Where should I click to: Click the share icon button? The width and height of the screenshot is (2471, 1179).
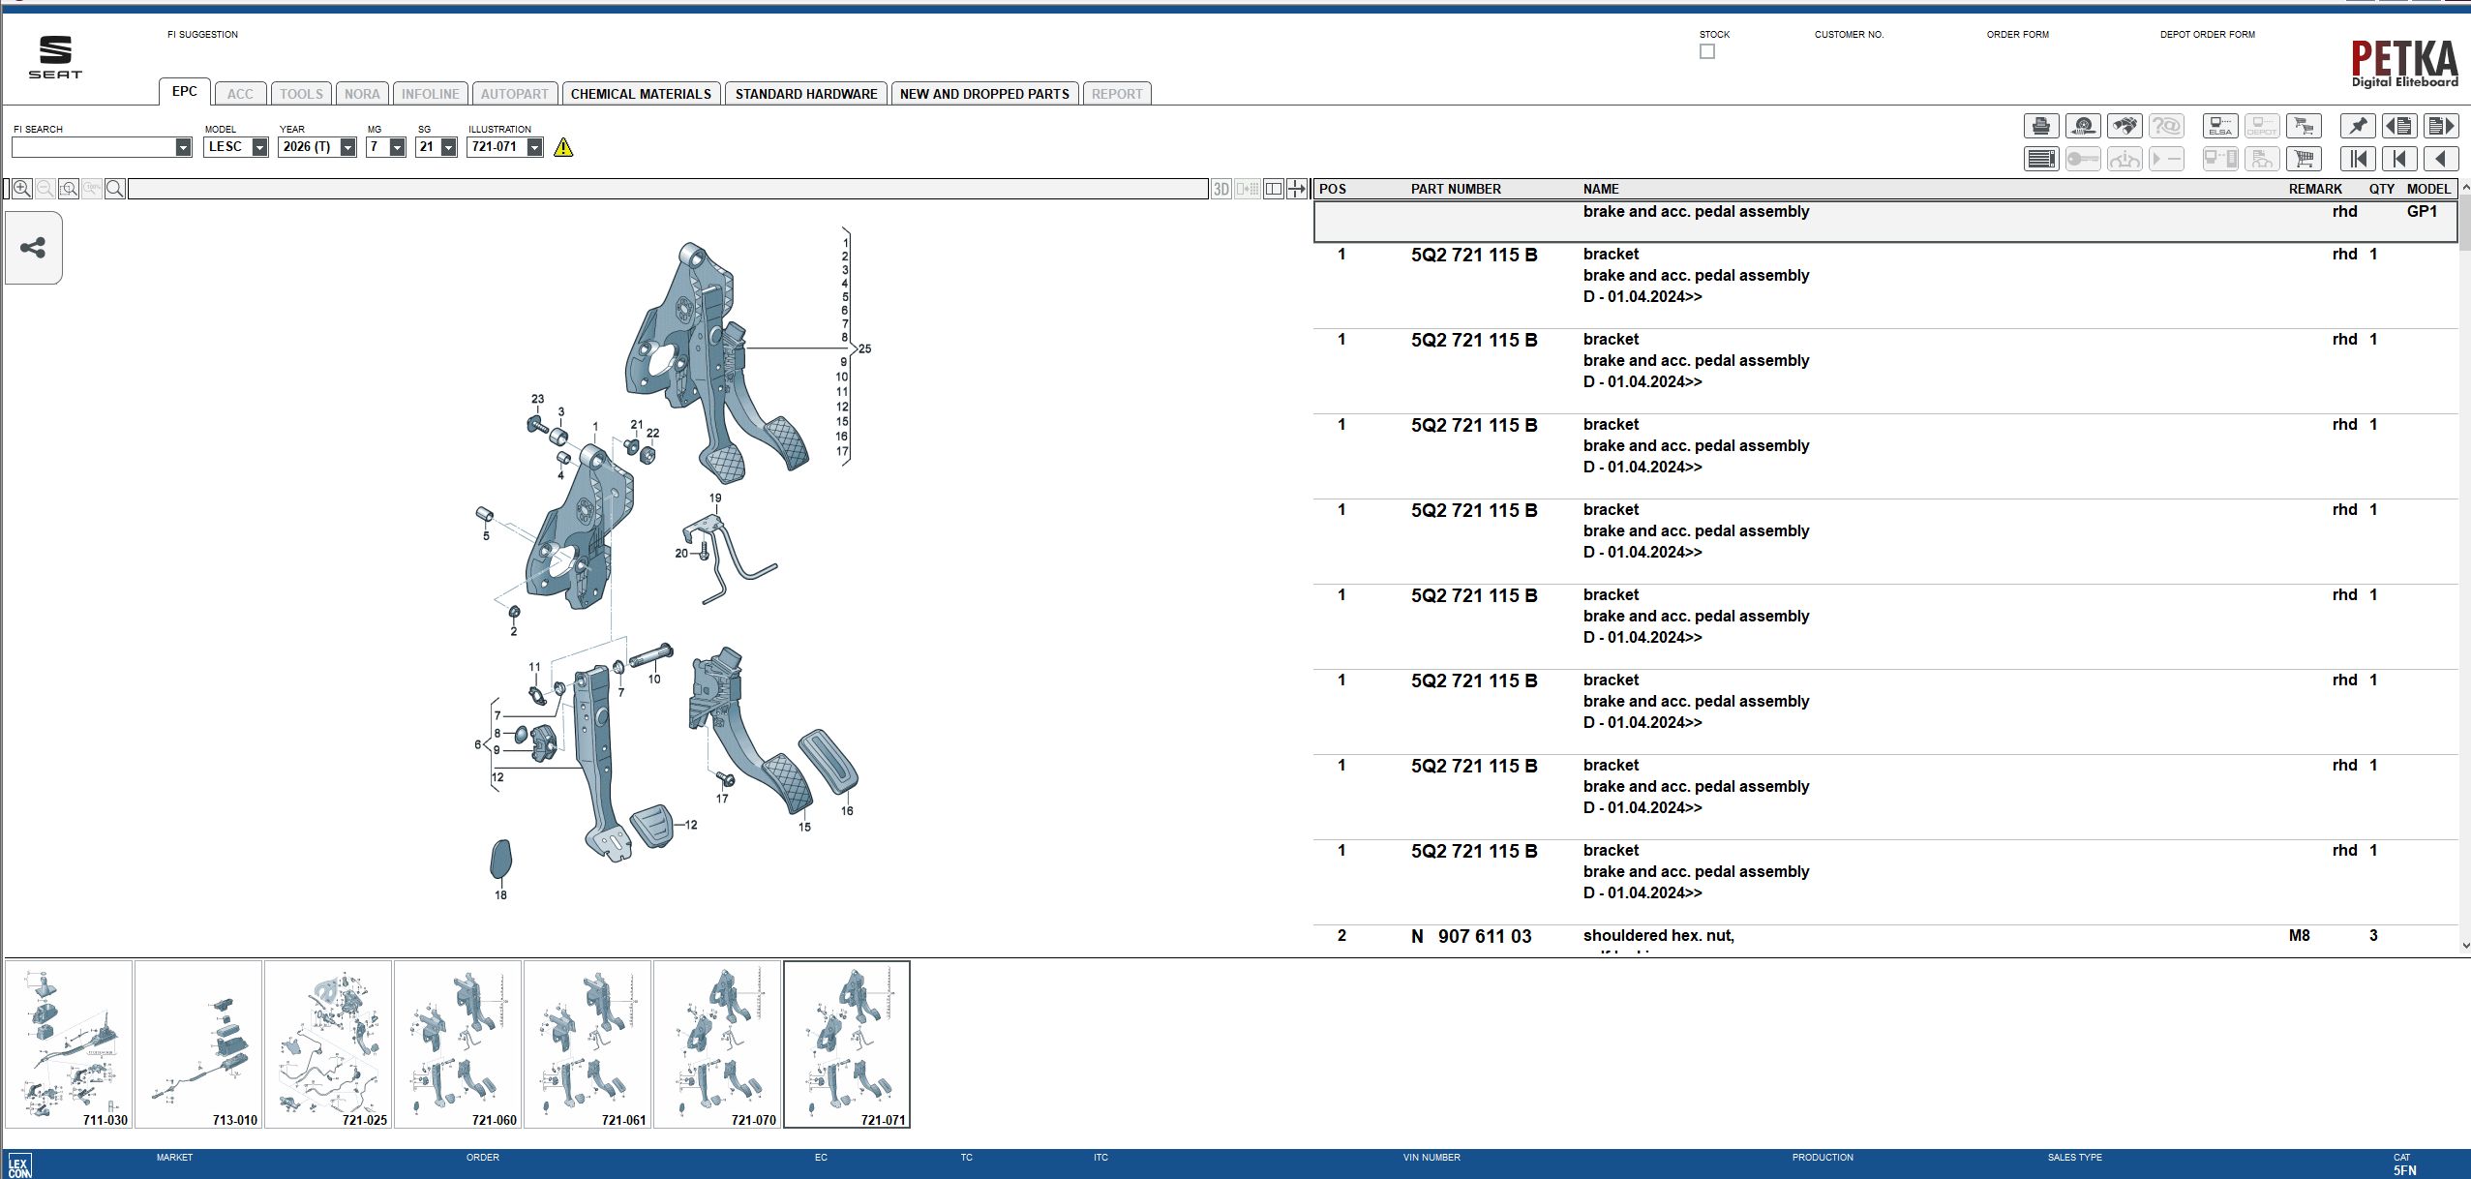pyautogui.click(x=33, y=248)
